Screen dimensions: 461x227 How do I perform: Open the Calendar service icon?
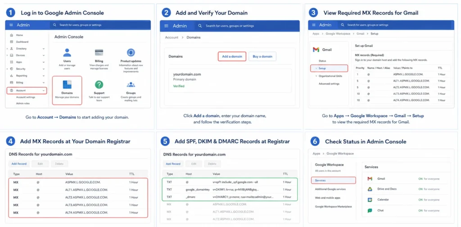pos(370,200)
